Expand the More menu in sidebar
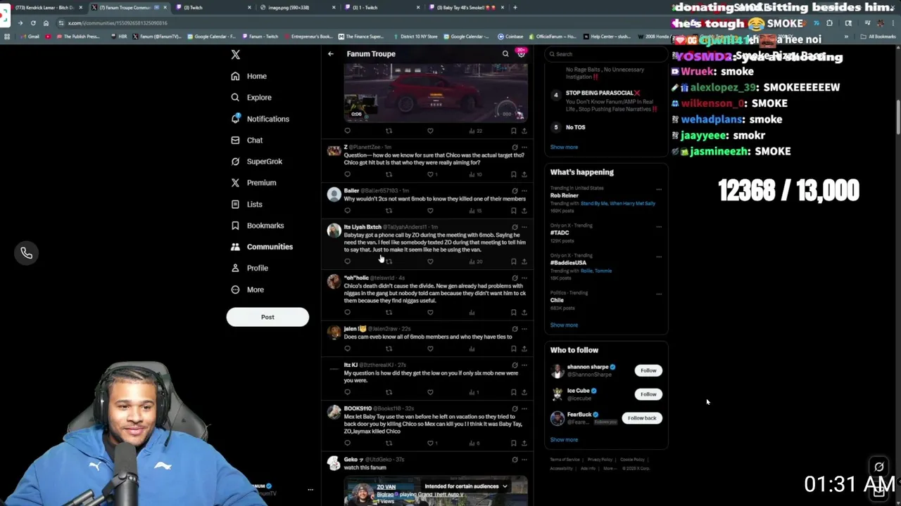Screen dimensions: 901x506 pos(247,290)
